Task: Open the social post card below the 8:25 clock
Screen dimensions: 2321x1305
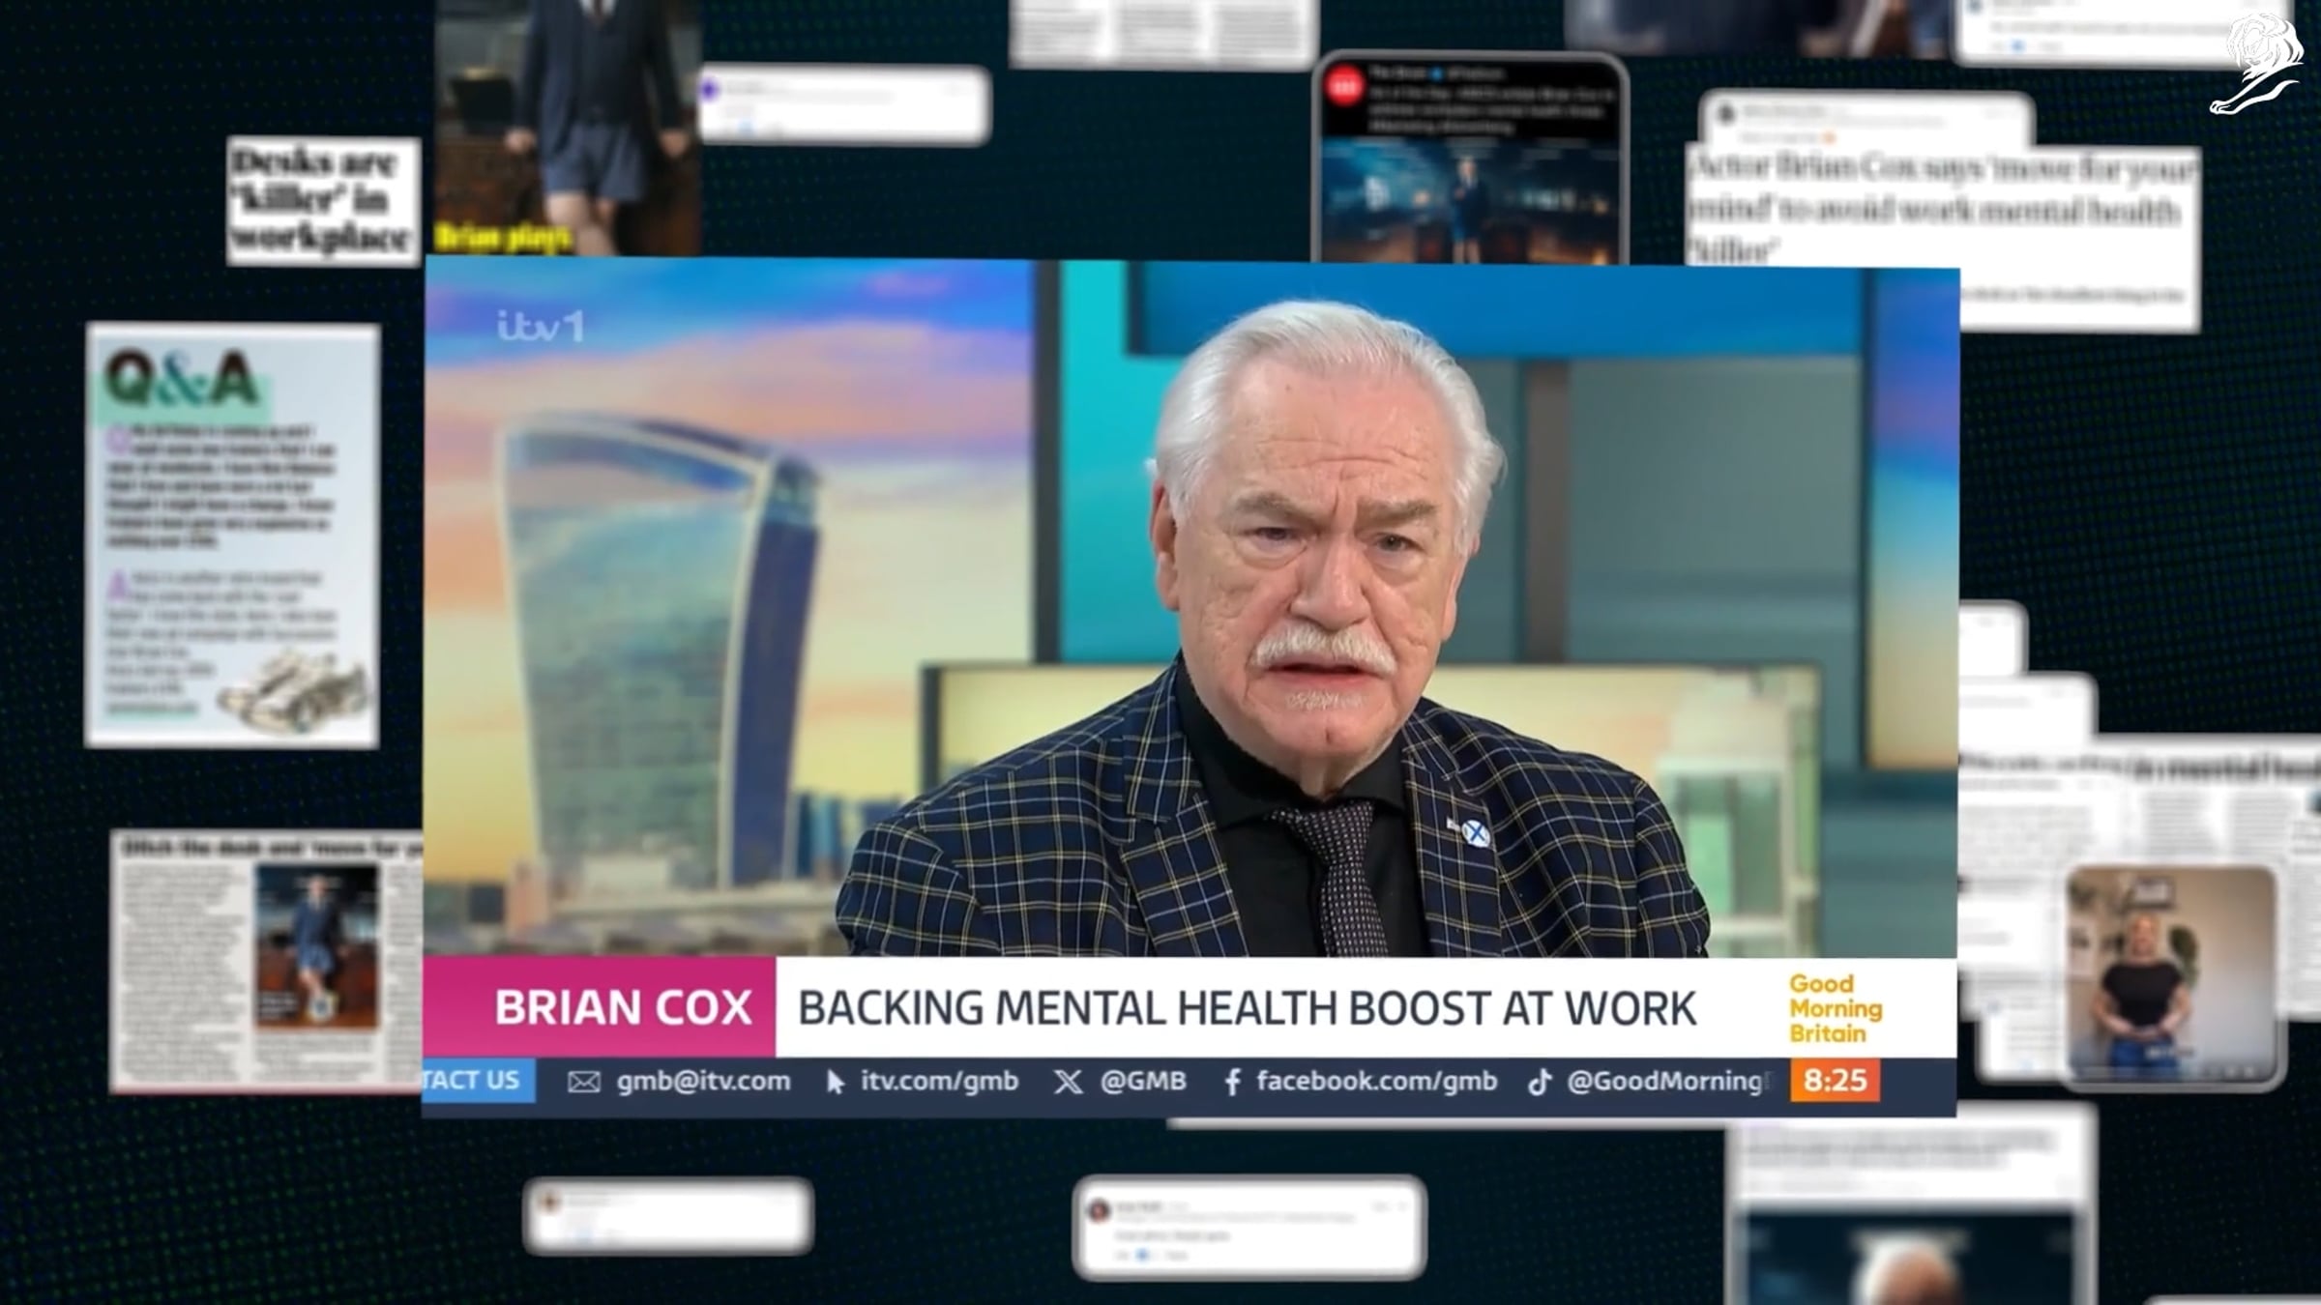Action: [x=1910, y=1206]
